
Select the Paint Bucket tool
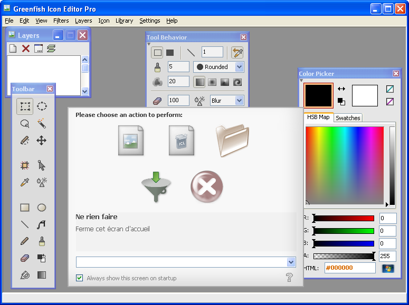point(25,275)
